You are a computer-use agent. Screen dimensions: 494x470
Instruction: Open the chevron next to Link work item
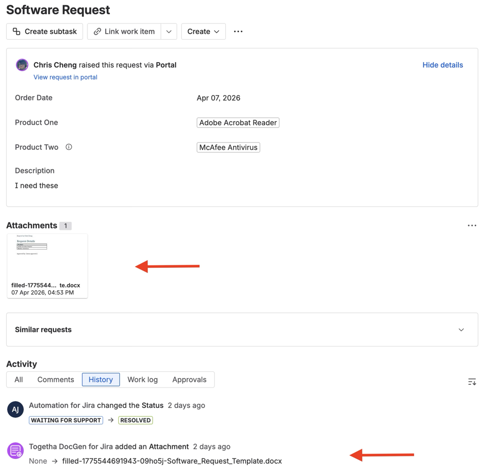coord(168,31)
